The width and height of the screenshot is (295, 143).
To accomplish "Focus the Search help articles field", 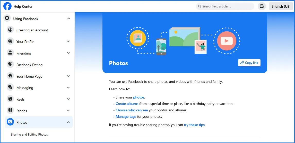I will [x=225, y=6].
